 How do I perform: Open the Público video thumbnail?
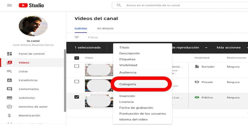(99, 101)
